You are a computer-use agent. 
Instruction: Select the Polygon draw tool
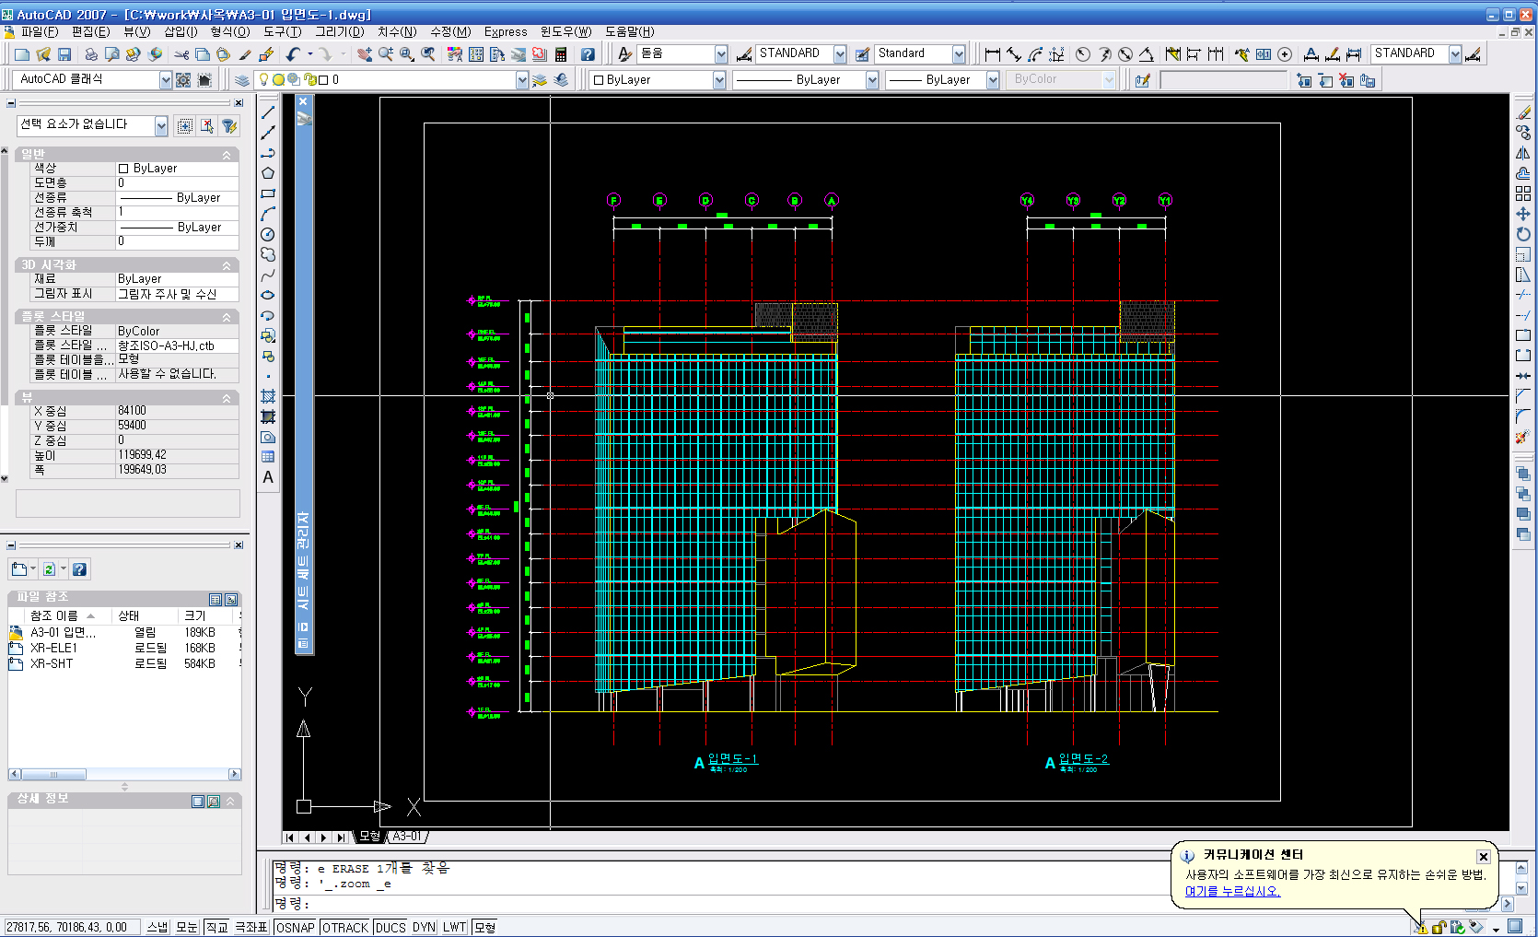[x=268, y=173]
